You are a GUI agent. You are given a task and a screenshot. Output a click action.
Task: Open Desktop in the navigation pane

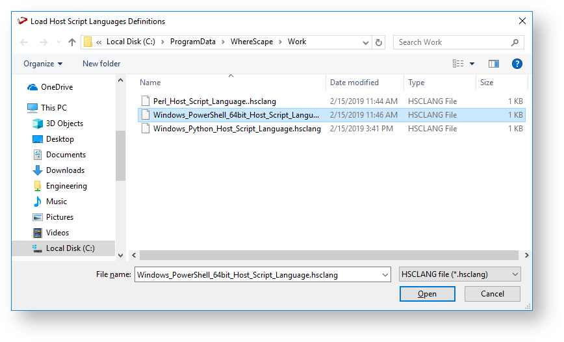point(60,139)
